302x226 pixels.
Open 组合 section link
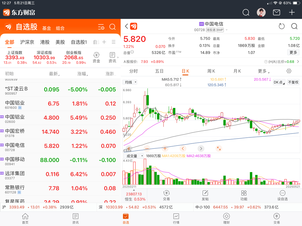(60, 28)
